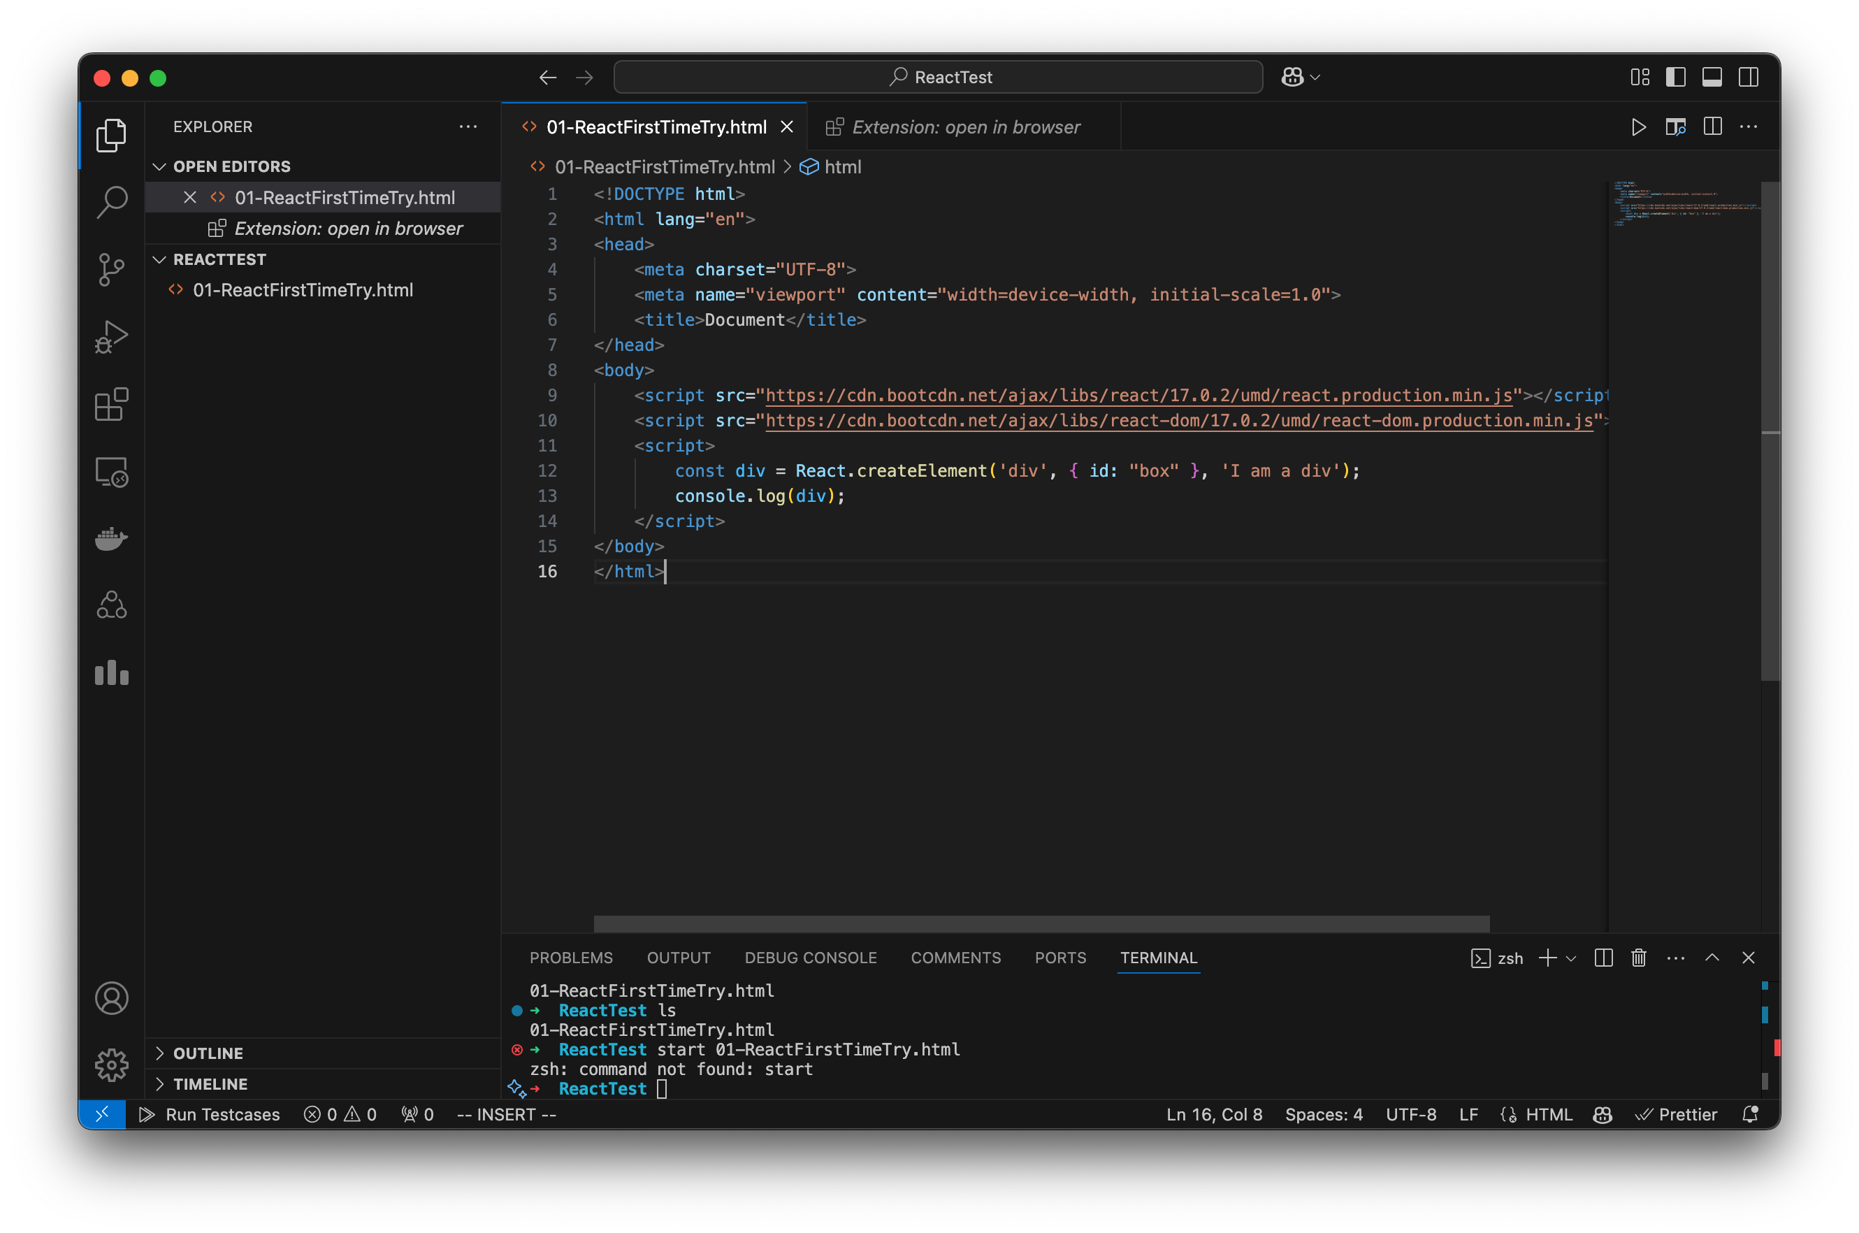Collapse the OPEN EDITORS section
Screen dimensions: 1859x1233
(x=159, y=166)
